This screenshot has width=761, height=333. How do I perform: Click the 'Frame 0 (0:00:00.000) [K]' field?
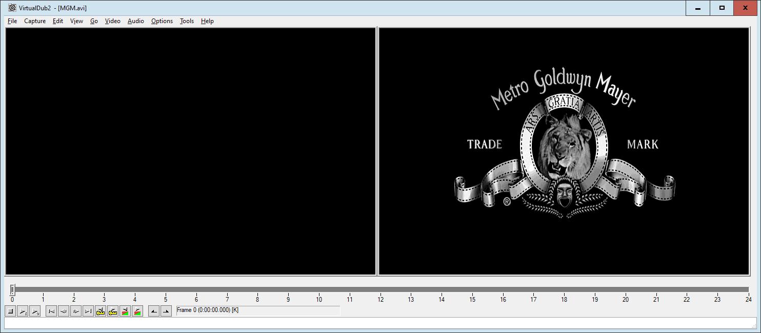258,310
